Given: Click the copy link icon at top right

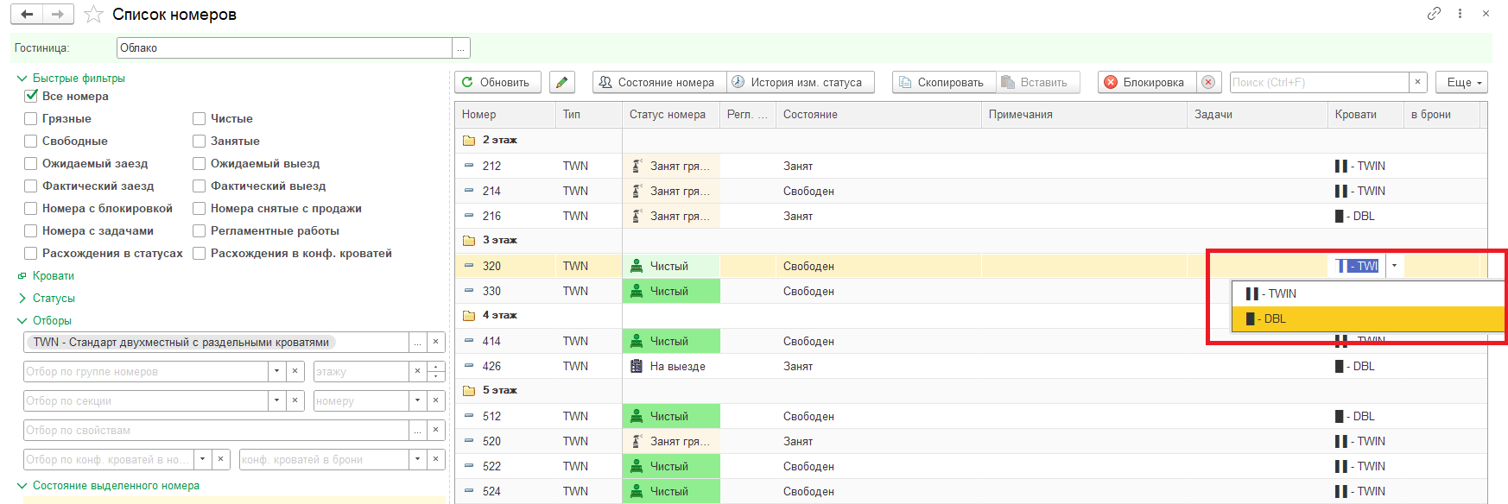Looking at the screenshot, I should [x=1434, y=14].
